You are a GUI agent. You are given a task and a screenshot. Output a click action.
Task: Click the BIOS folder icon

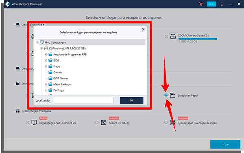50,60
